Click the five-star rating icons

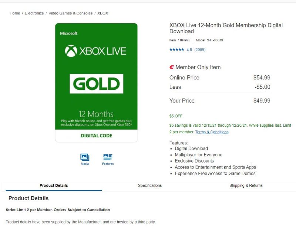(x=177, y=49)
